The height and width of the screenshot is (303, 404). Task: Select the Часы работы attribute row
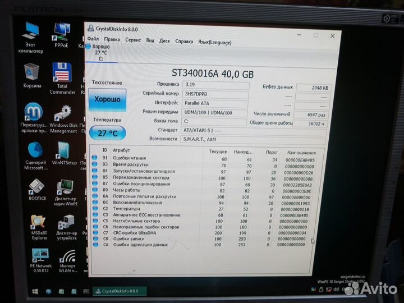point(202,190)
